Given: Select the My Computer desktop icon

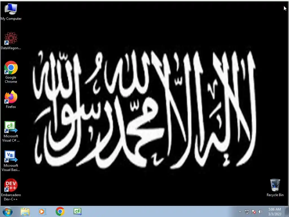Looking at the screenshot, I should (11, 12).
